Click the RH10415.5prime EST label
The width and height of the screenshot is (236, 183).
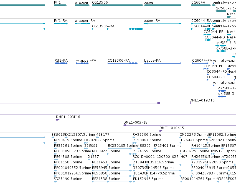[x=205, y=146]
